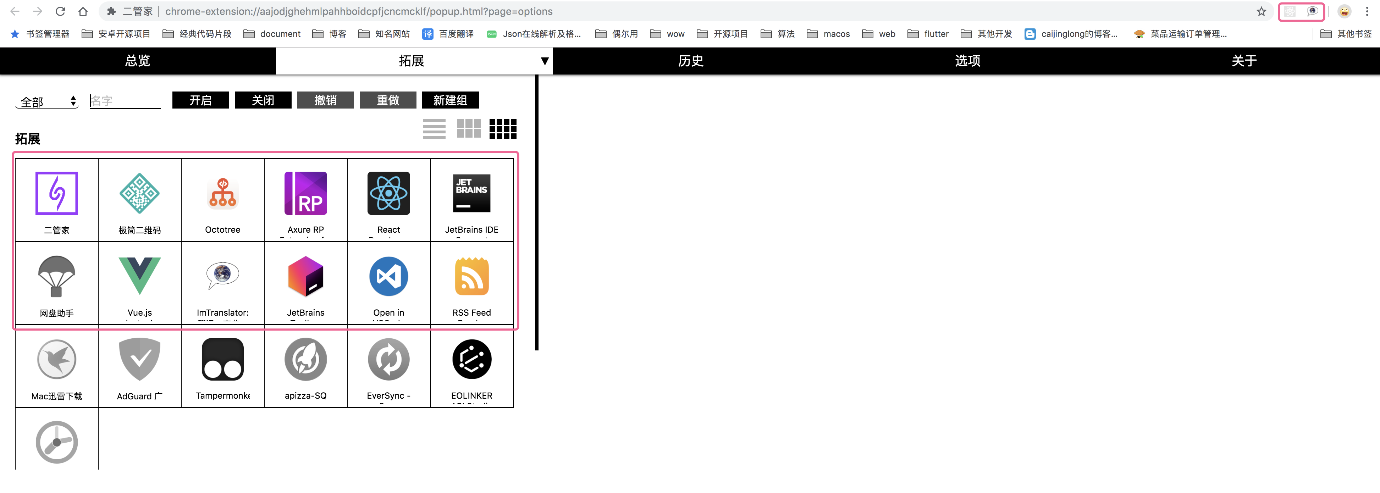Enable the dense grid view
This screenshot has width=1380, height=493.
click(503, 129)
